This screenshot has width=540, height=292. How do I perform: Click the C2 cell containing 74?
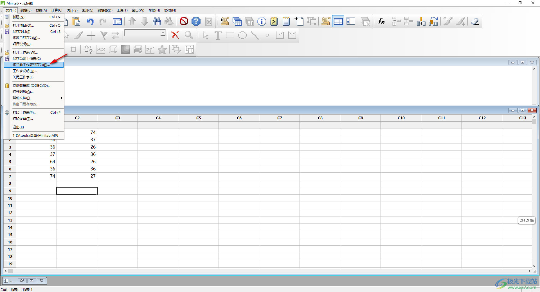click(77, 132)
